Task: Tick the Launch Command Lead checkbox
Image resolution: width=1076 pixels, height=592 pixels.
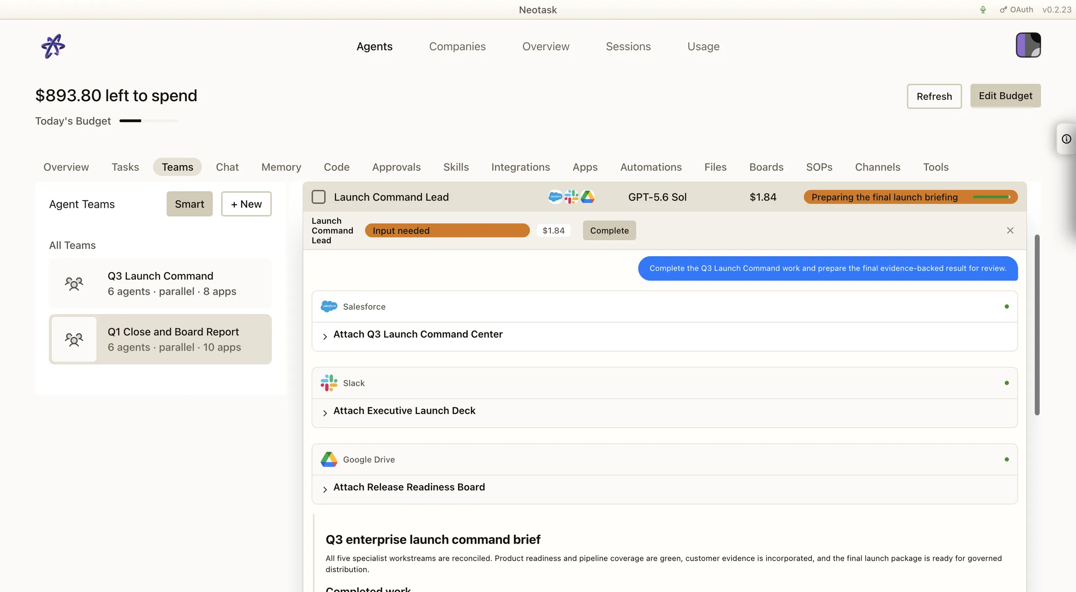Action: pos(318,197)
